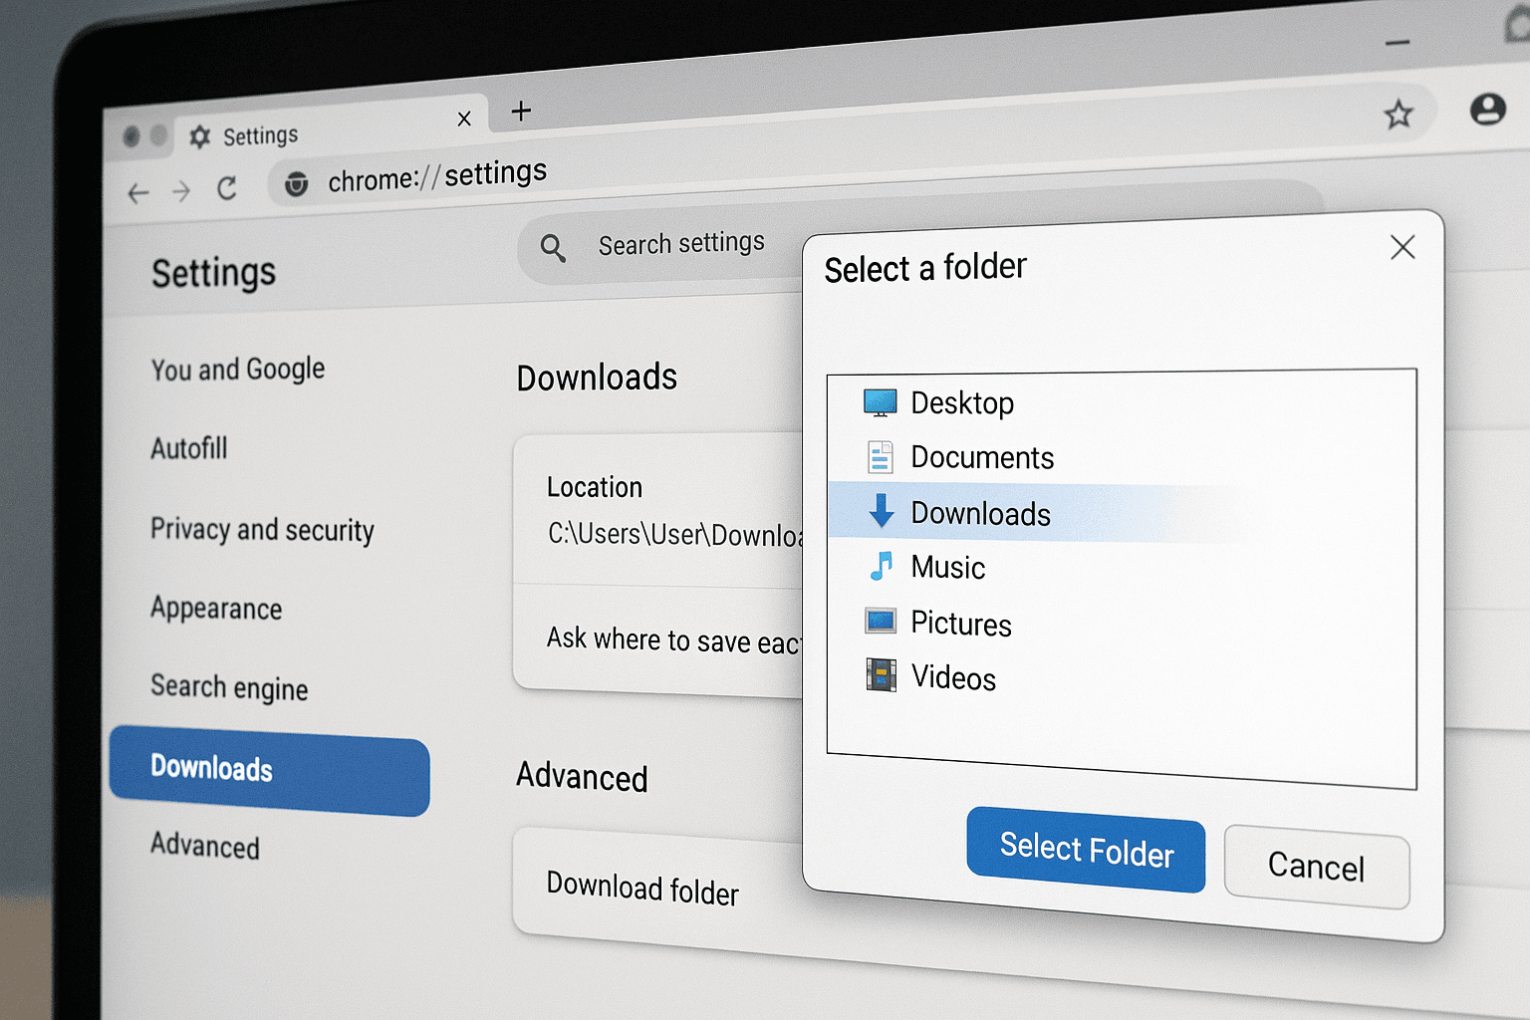1530x1020 pixels.
Task: Click the search magnifier icon
Action: coord(553,248)
